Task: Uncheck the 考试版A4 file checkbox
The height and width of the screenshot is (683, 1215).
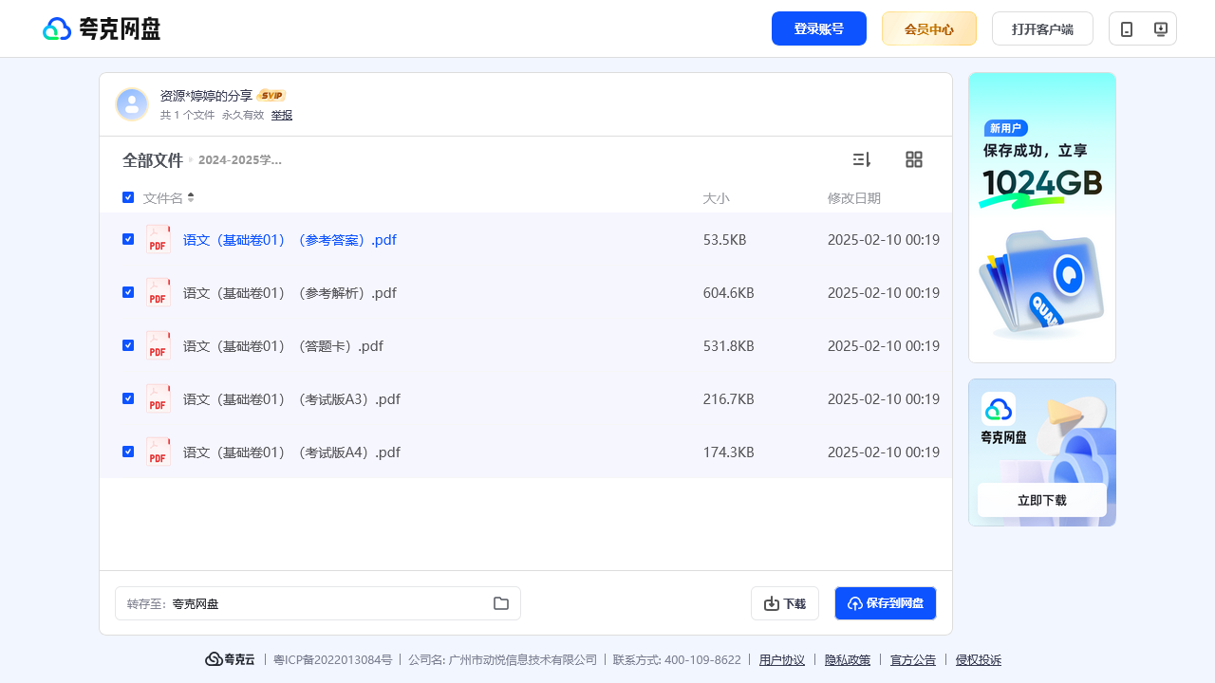Action: pos(128,452)
